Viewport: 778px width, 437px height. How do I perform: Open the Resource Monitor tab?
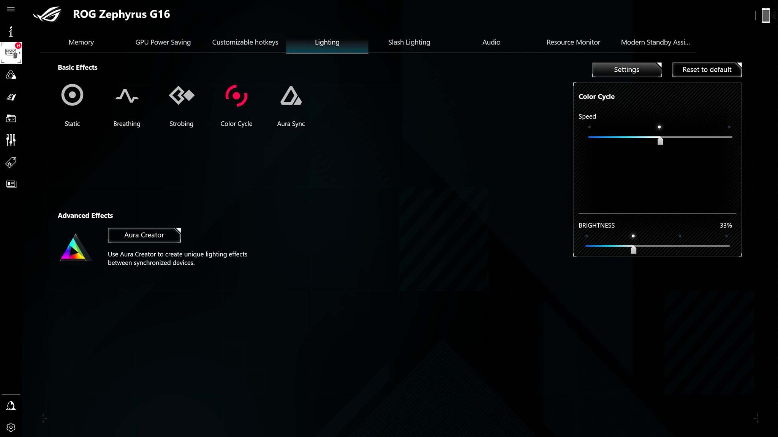tap(573, 42)
